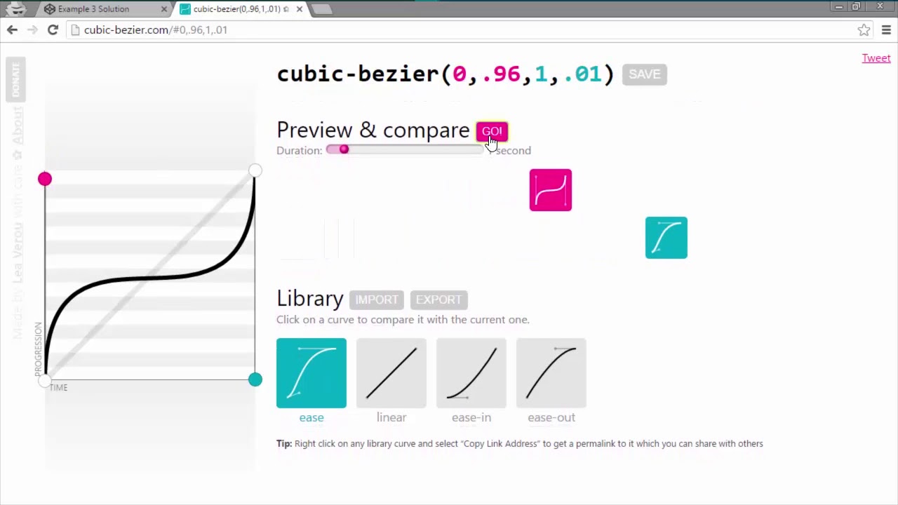Click the teal curve control handle
This screenshot has height=505, width=898.
point(255,379)
